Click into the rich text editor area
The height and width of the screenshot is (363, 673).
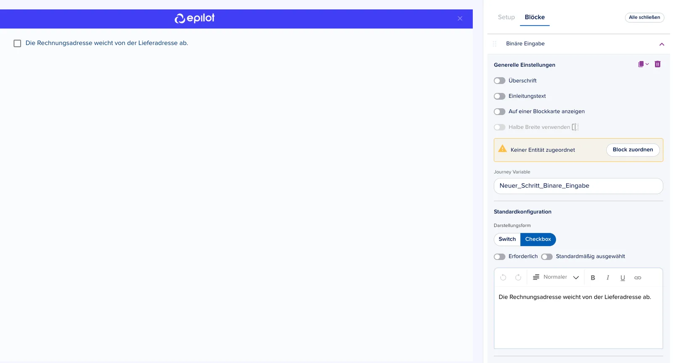[578, 317]
